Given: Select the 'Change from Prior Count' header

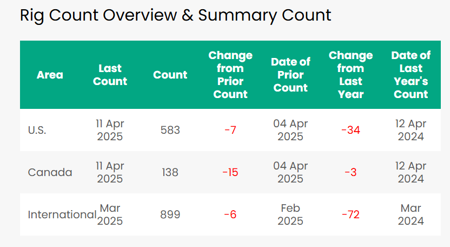Looking at the screenshot, I should pyautogui.click(x=230, y=75).
